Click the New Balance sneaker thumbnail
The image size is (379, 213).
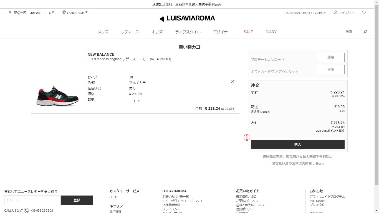[57, 96]
